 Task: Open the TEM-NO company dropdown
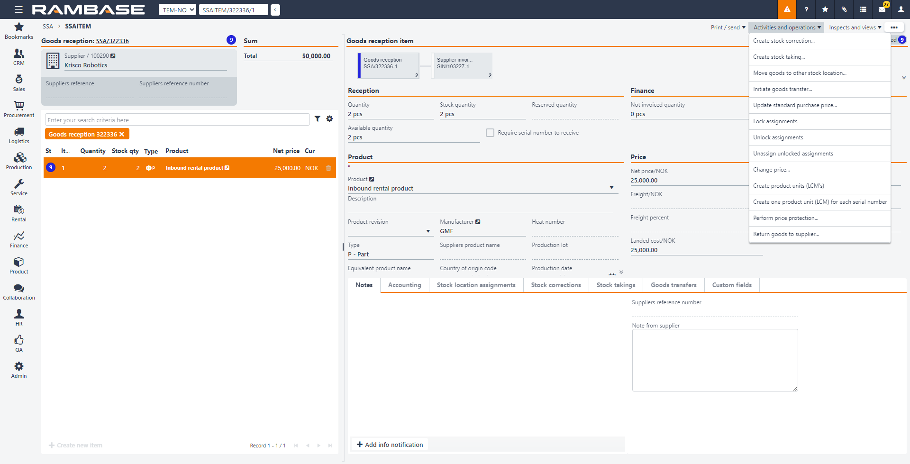177,10
